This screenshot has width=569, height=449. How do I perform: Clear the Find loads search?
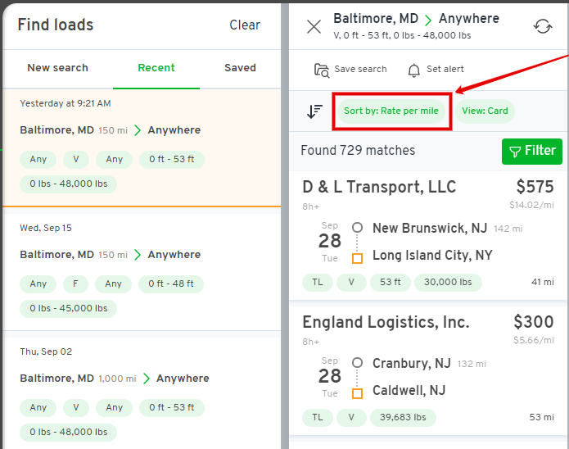[245, 25]
